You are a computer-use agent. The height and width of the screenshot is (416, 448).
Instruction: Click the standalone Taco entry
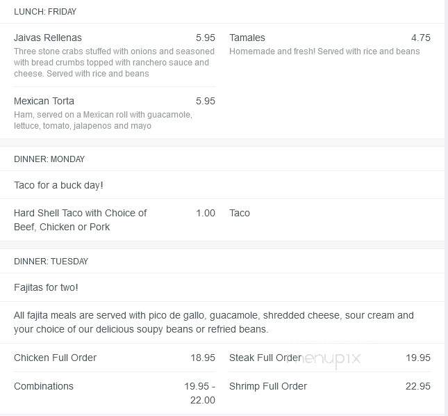pos(240,213)
